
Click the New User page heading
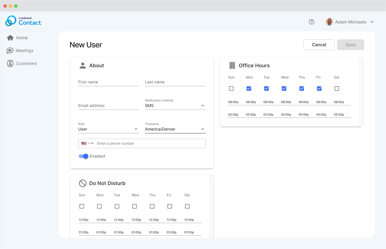[x=86, y=45]
